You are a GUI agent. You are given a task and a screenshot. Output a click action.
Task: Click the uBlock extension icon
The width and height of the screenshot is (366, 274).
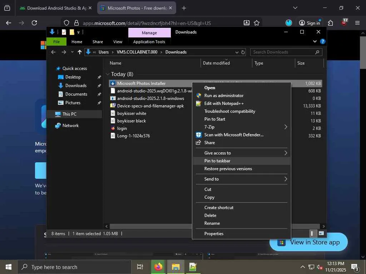pyautogui.click(x=344, y=22)
